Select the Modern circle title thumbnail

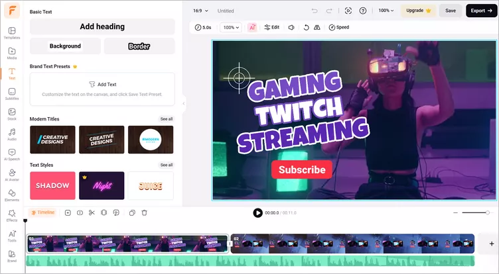151,140
